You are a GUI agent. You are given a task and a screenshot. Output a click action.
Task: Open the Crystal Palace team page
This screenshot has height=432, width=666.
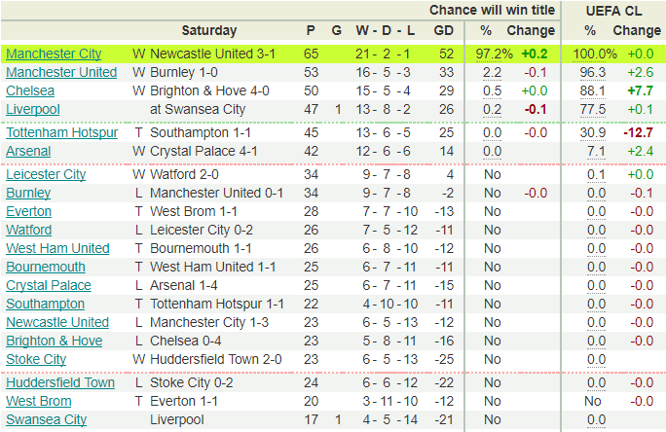(49, 286)
